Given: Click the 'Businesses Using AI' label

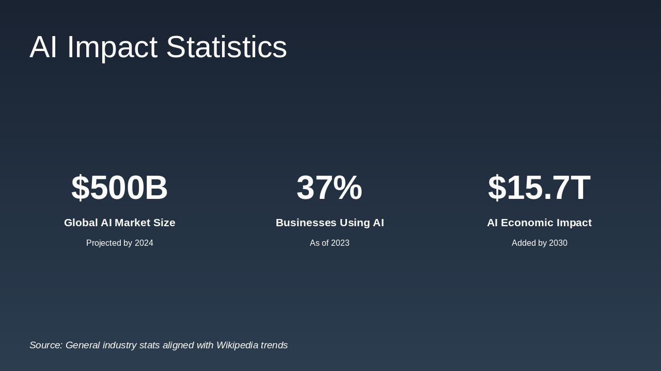Looking at the screenshot, I should (x=329, y=223).
